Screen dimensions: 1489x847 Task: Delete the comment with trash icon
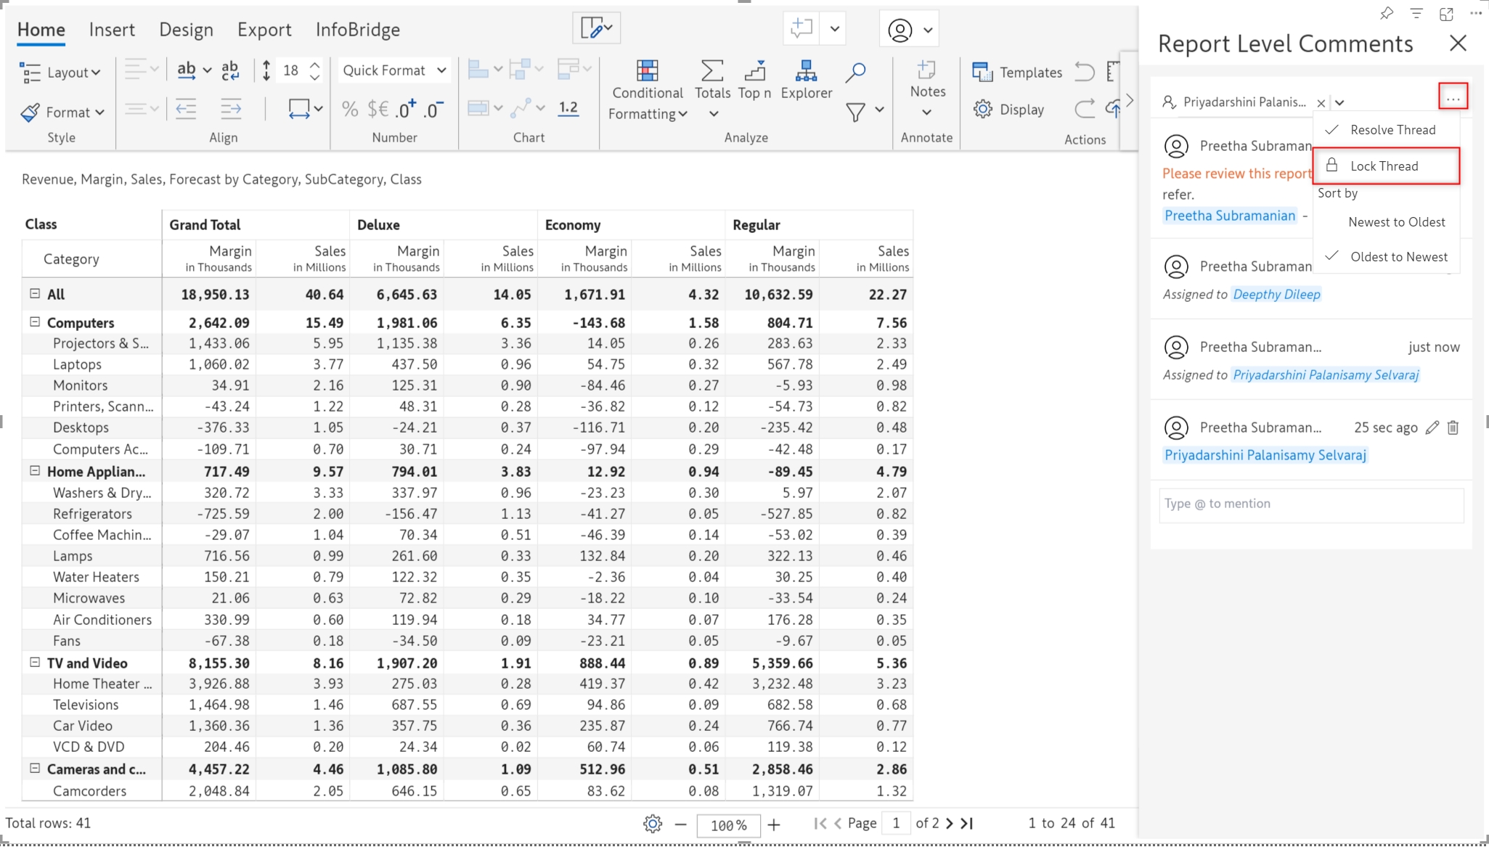click(1453, 427)
